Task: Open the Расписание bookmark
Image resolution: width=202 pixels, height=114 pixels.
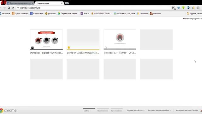Action: 37,13
